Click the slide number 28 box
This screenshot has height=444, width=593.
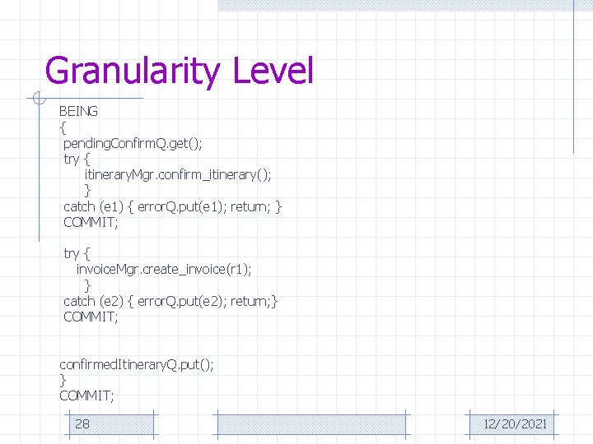(x=111, y=424)
